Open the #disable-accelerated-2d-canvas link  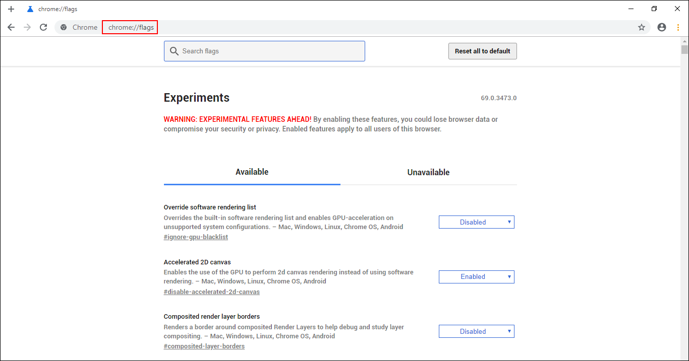click(212, 292)
